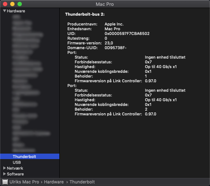Image resolution: width=210 pixels, height=186 pixels.
Task: Select Thunderbolt in the sidebar
Action: coord(30,157)
